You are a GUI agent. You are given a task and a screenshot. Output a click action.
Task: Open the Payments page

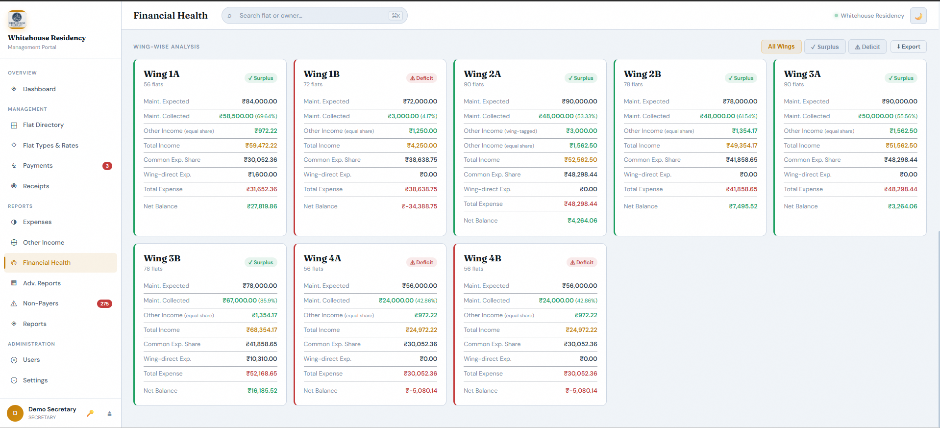tap(38, 166)
